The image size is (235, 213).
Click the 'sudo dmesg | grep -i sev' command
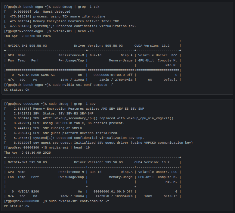(72, 104)
